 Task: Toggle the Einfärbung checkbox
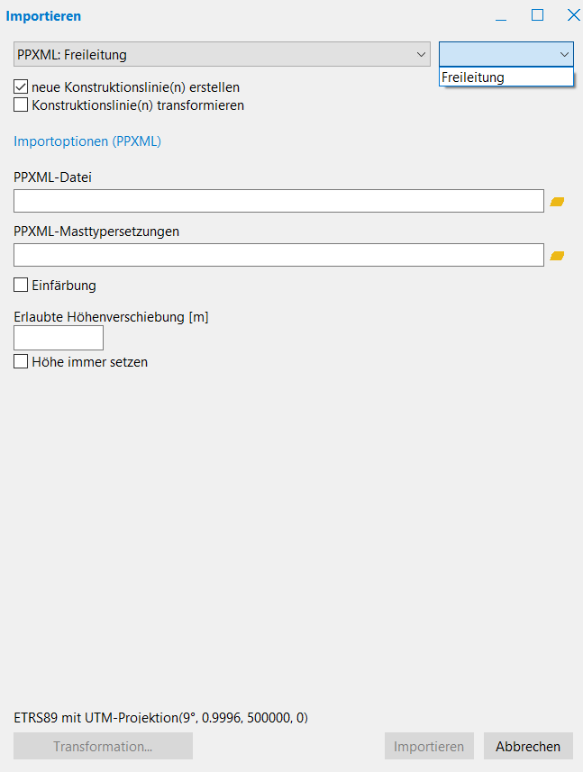(x=22, y=286)
